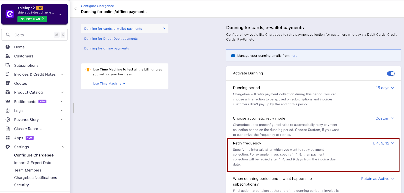This screenshot has height=193, width=404.
Task: Click the Quotes icon in sidebar
Action: click(8, 83)
